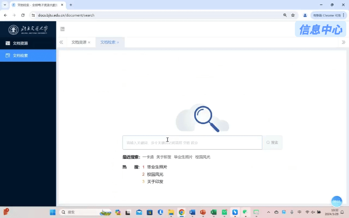Choose recent search 关于印发
Screen dimensions: 349x218
tap(164, 157)
